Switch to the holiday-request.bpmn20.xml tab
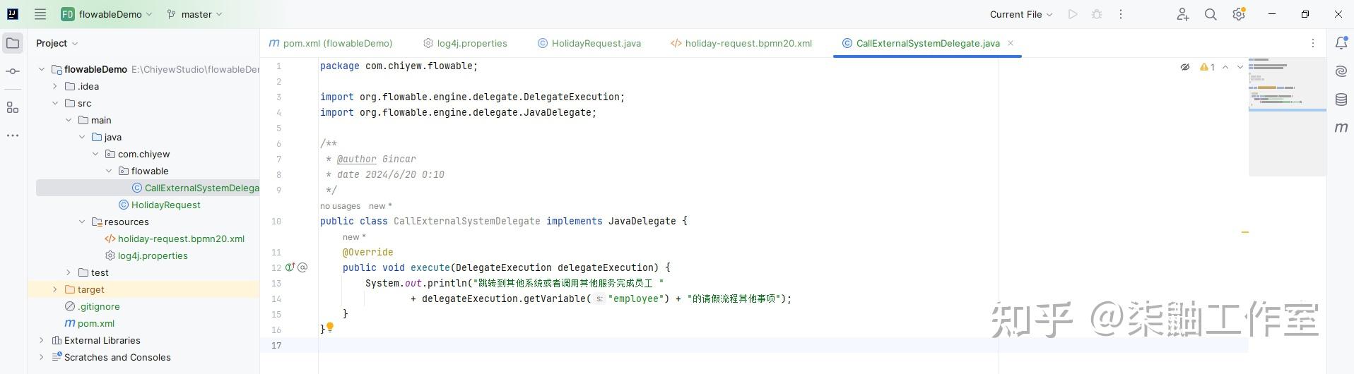The height and width of the screenshot is (374, 1354). 741,43
